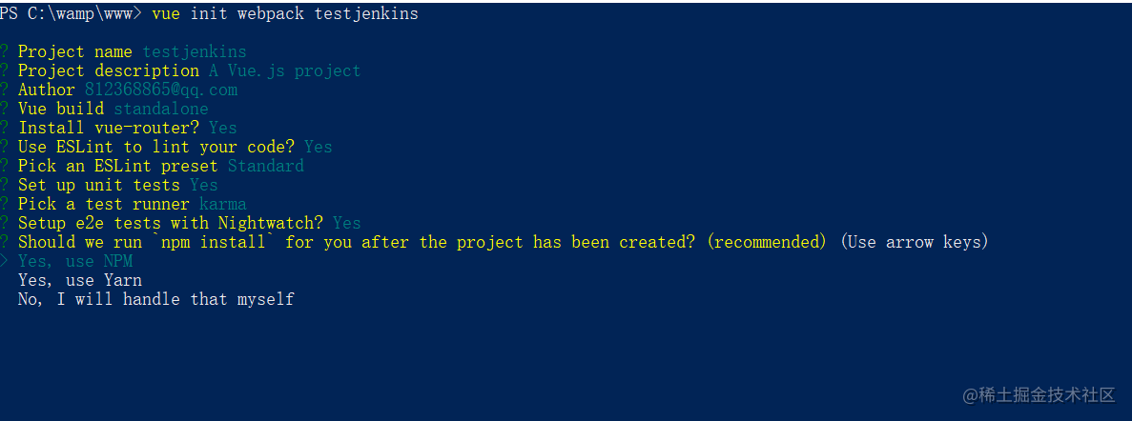
Task: Click the PS C:\wamp\www prompt path
Action: tap(71, 13)
